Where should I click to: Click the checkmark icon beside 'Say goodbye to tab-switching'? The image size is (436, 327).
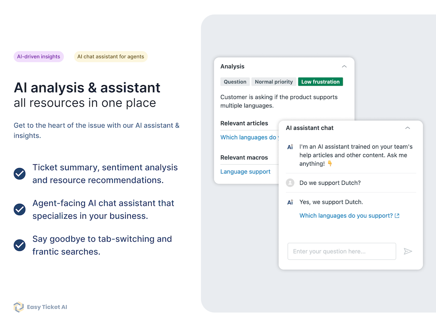pos(20,245)
